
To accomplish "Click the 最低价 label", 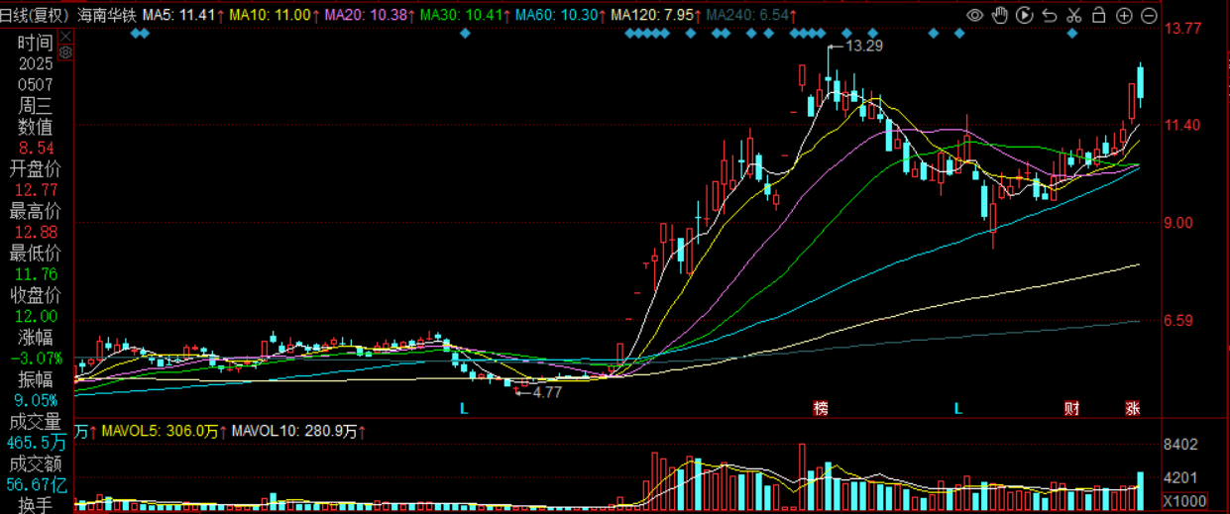I will tap(35, 253).
